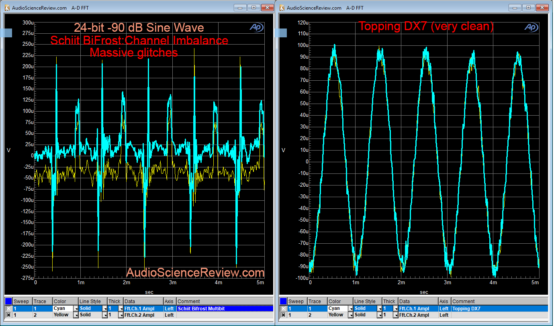
Task: Open the Line Style dropdown for Topping DX7 trace 1
Action: pyautogui.click(x=379, y=308)
